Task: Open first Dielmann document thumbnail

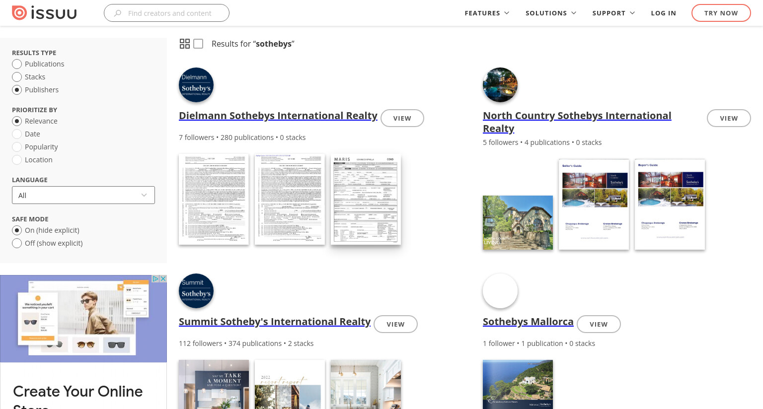Action: click(214, 200)
